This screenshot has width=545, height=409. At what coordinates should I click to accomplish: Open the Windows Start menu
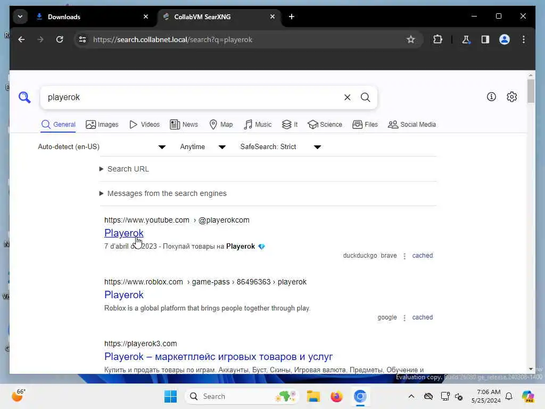170,396
